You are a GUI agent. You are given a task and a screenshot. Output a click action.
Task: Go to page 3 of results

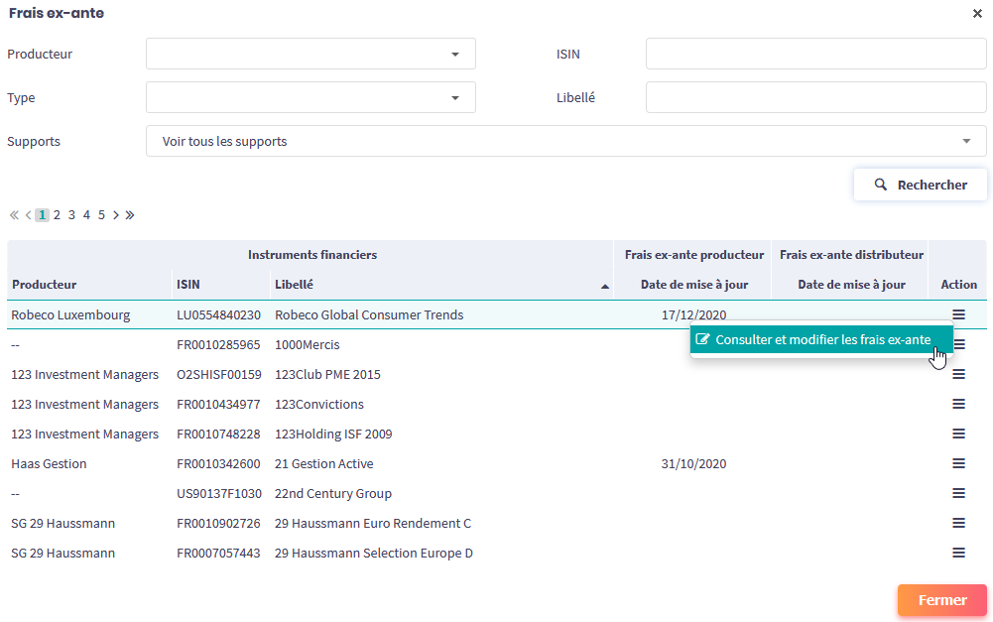[x=71, y=215]
